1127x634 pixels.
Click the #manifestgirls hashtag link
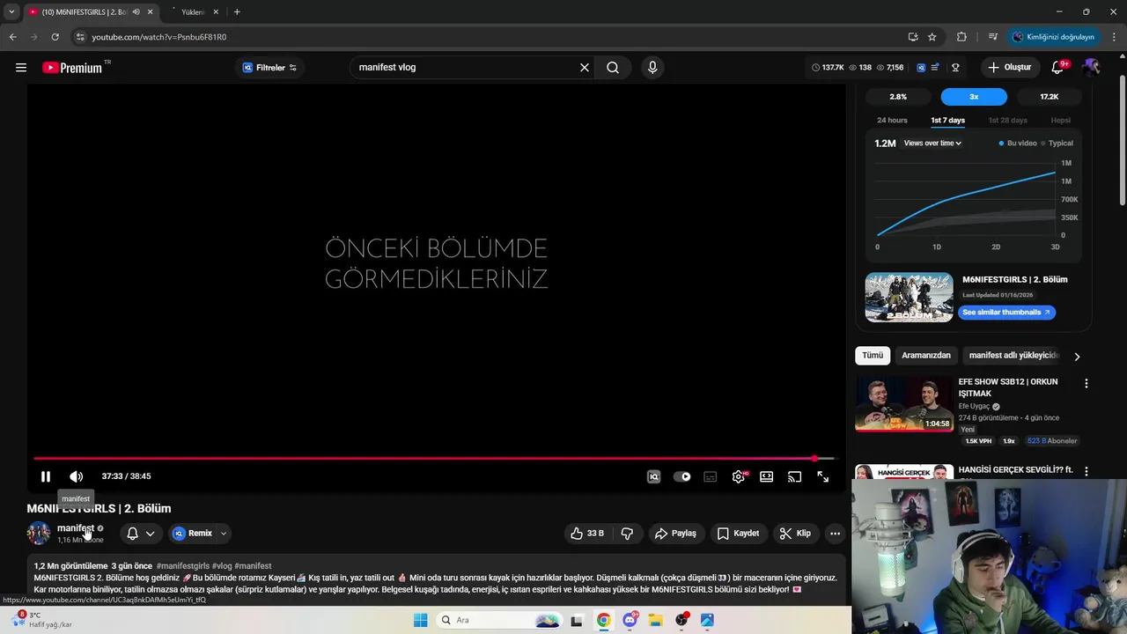[182, 566]
